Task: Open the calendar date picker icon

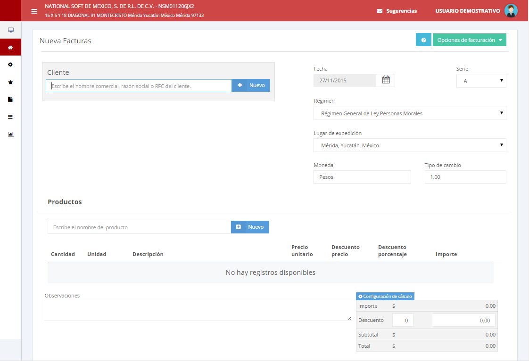Action: coord(386,80)
